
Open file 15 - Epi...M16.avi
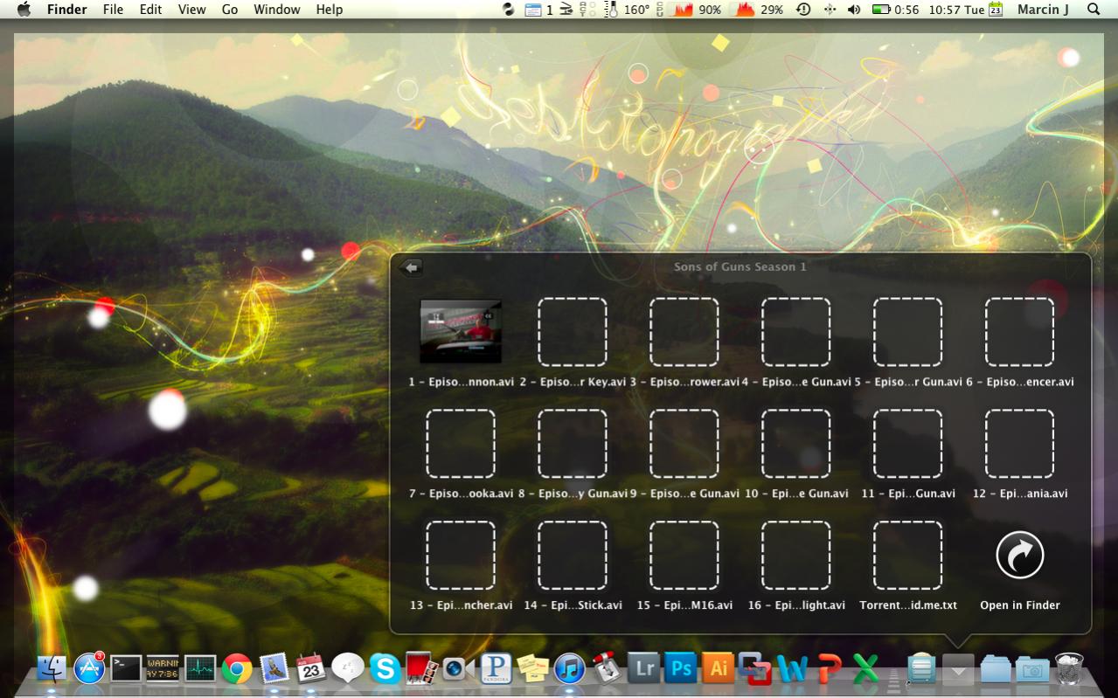point(684,555)
